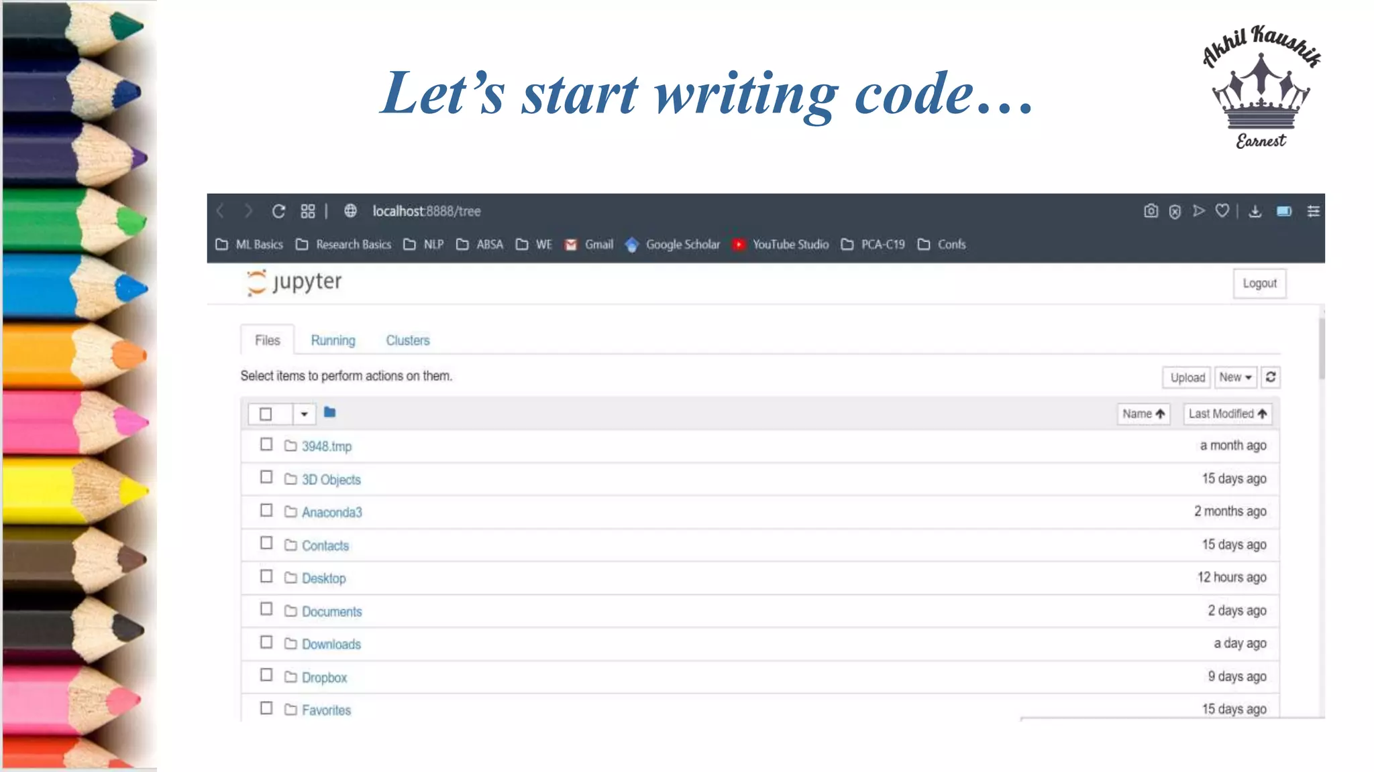Viewport: 1374px width, 772px height.
Task: Open the Favorites folder
Action: (326, 710)
